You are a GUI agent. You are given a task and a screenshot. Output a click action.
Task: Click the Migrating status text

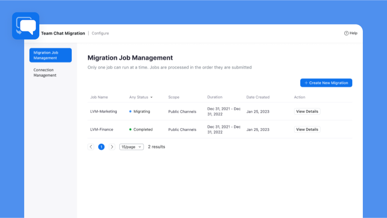(x=142, y=112)
